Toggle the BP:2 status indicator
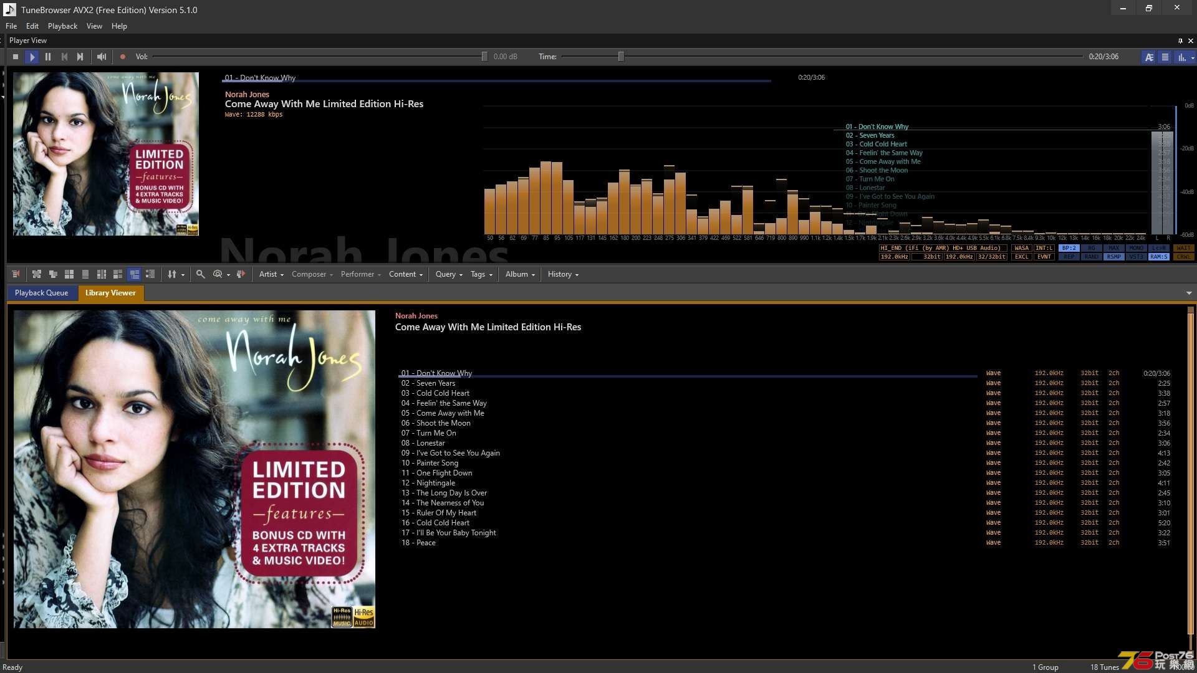Screen dimensions: 1197x673 [1069, 248]
